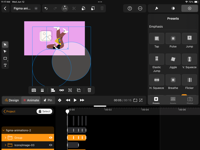Play the animation
This screenshot has height=150, width=200.
(75, 100)
